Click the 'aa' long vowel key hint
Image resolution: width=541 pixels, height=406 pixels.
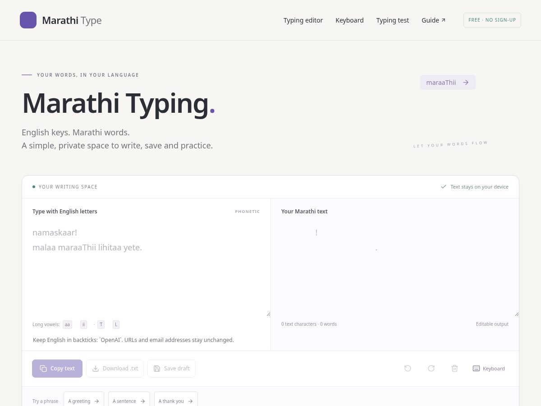pyautogui.click(x=67, y=324)
